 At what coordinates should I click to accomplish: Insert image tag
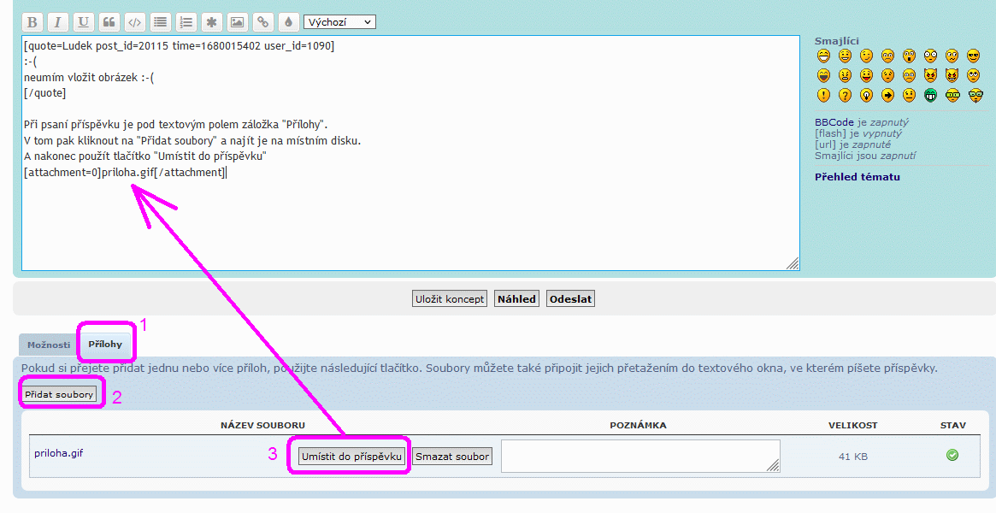point(237,22)
